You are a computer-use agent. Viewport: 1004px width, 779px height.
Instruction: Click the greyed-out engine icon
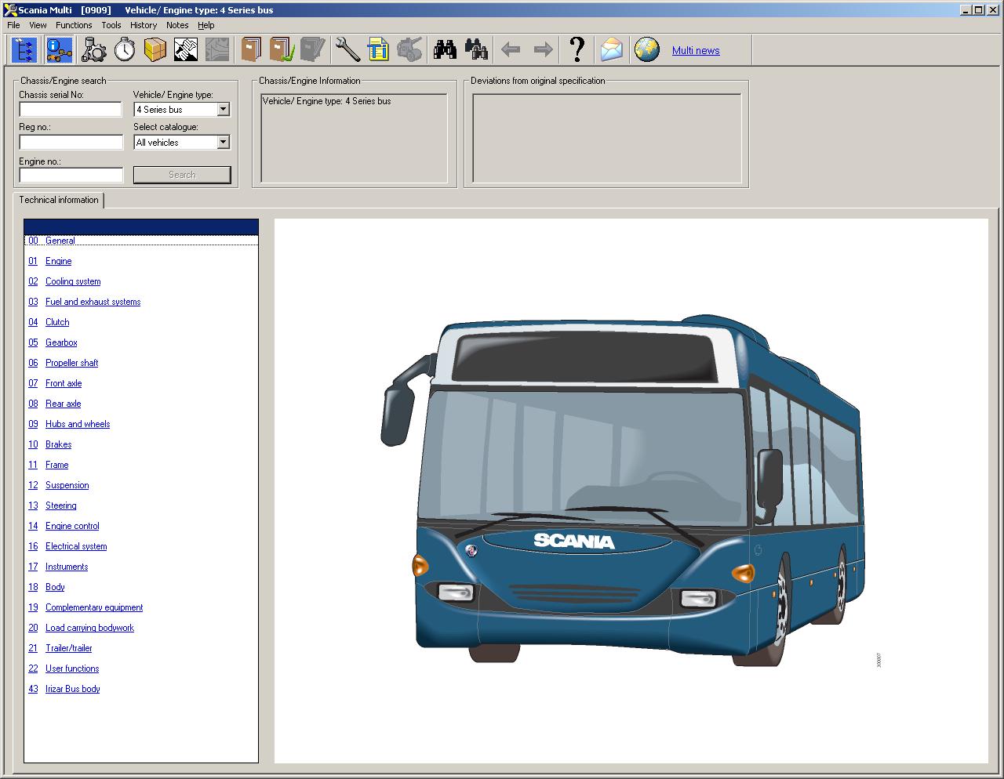(409, 50)
